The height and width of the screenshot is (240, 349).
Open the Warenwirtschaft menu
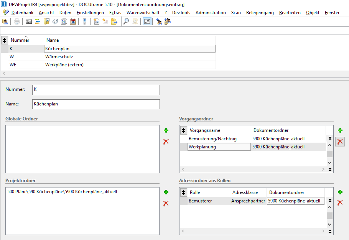[143, 13]
